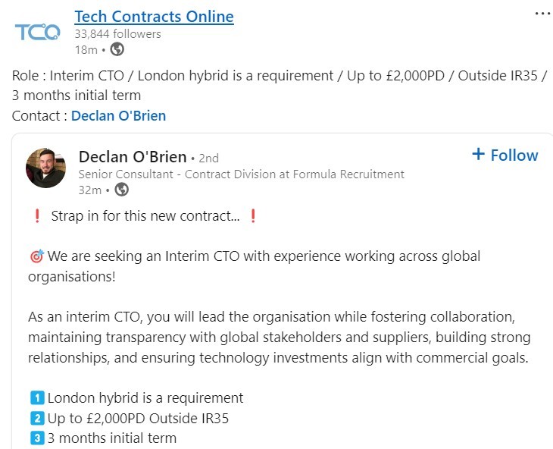Open the Tech Contracts Online page link

(154, 17)
